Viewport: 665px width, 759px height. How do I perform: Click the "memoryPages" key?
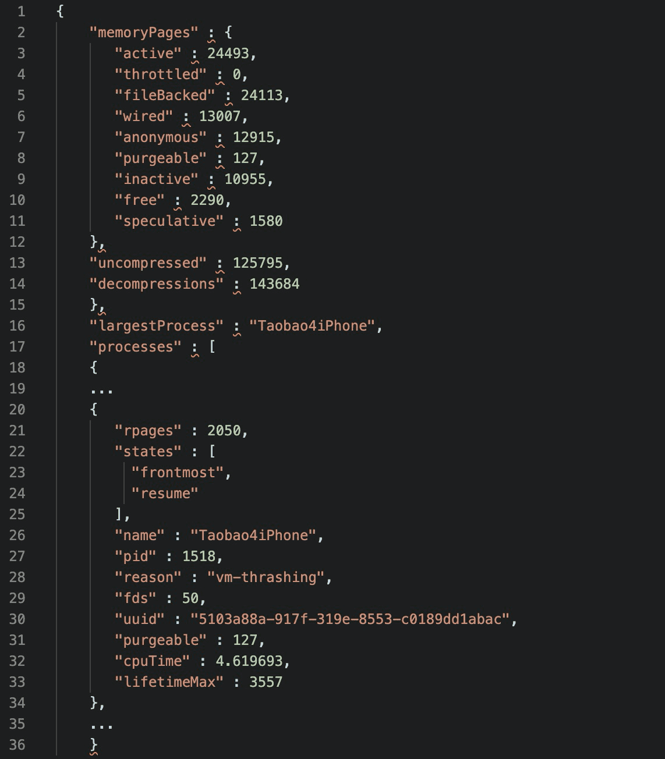(x=144, y=33)
